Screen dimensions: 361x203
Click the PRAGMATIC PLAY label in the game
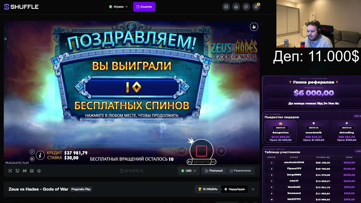17,163
